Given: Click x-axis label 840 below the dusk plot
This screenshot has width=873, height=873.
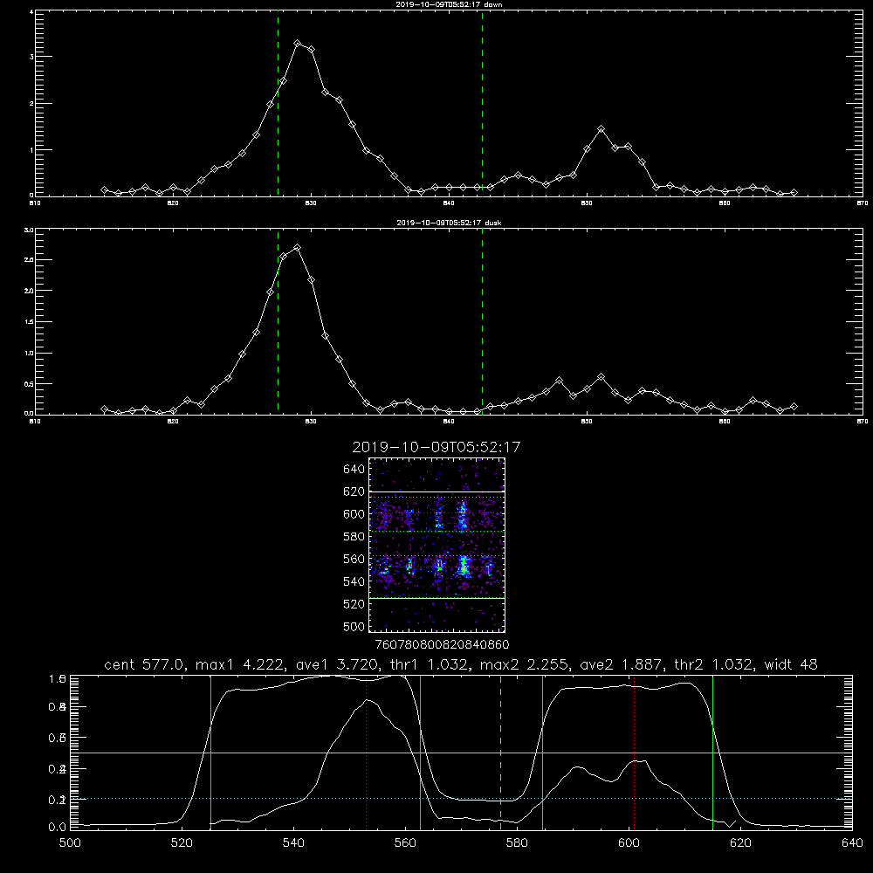Looking at the screenshot, I should (449, 422).
